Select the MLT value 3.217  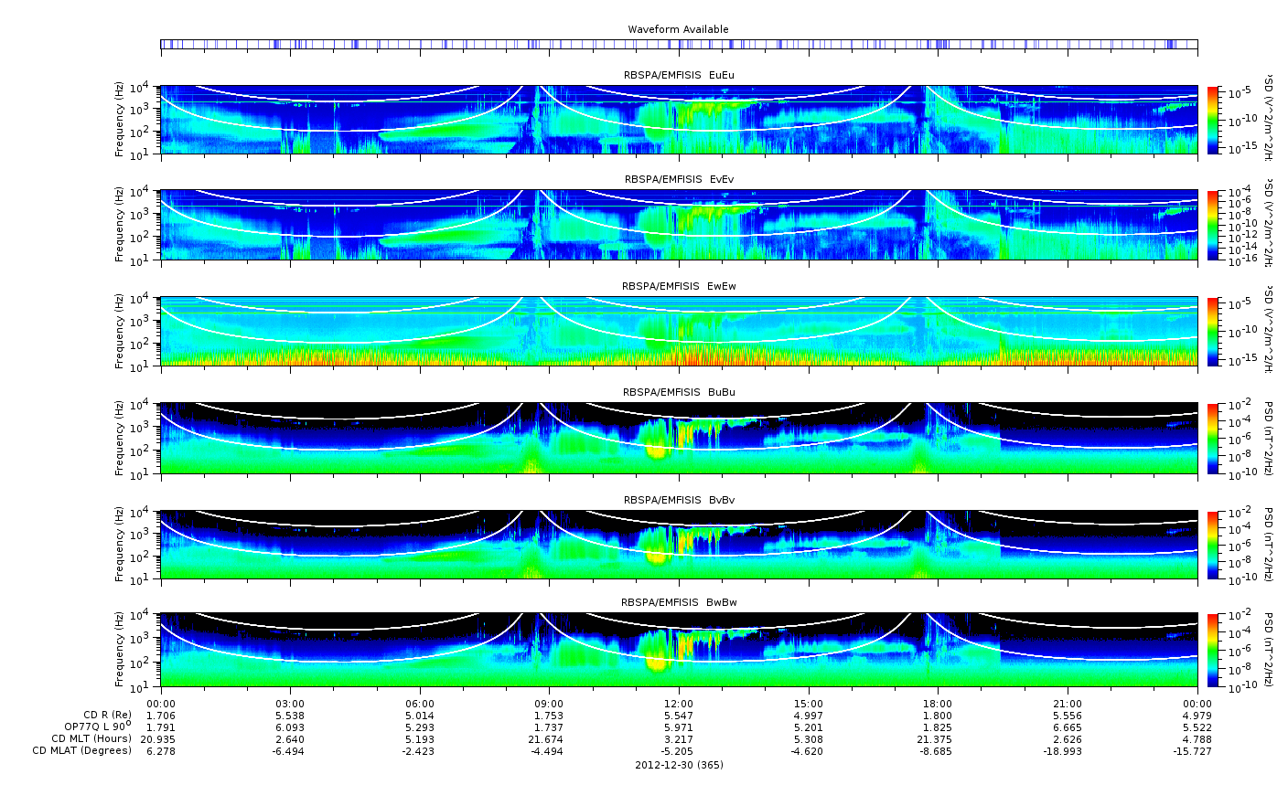[679, 738]
